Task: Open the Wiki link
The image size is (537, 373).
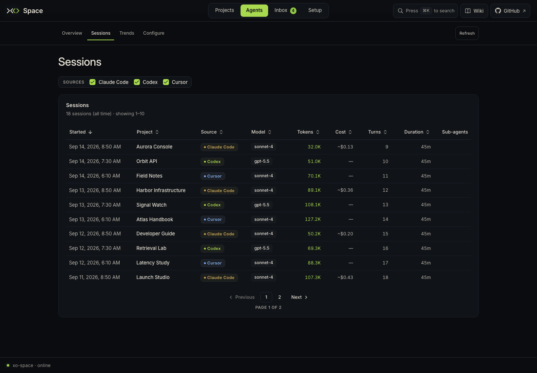Action: 474,11
